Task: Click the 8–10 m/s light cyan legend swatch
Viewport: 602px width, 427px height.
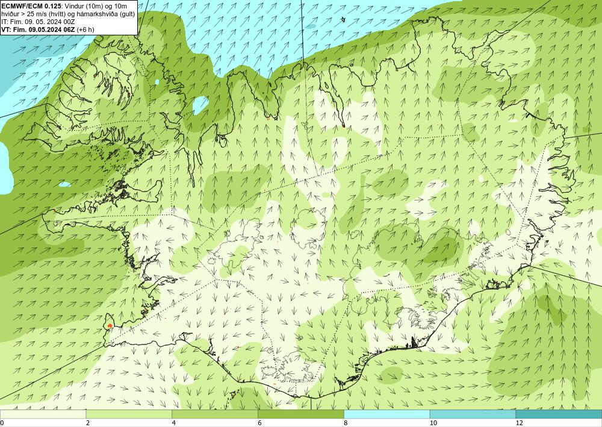Action: tap(387, 414)
